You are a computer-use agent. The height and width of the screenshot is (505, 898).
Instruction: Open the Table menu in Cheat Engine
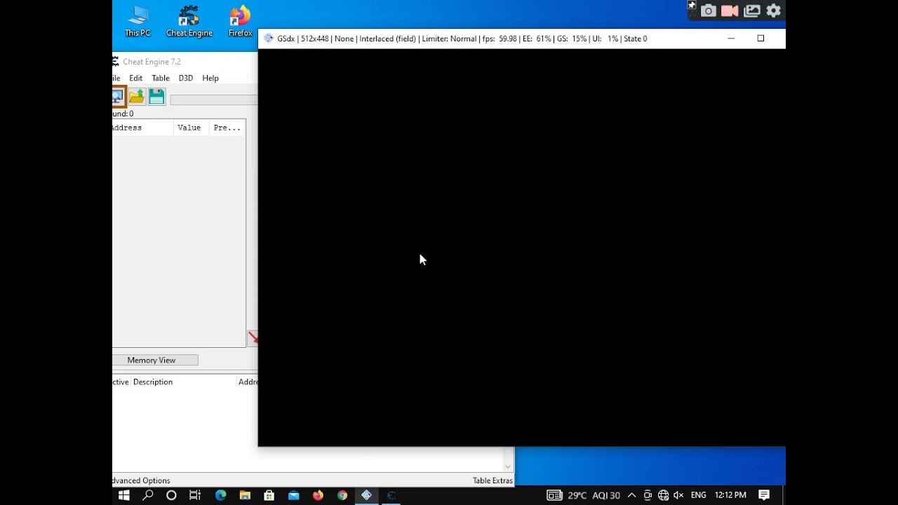click(161, 78)
